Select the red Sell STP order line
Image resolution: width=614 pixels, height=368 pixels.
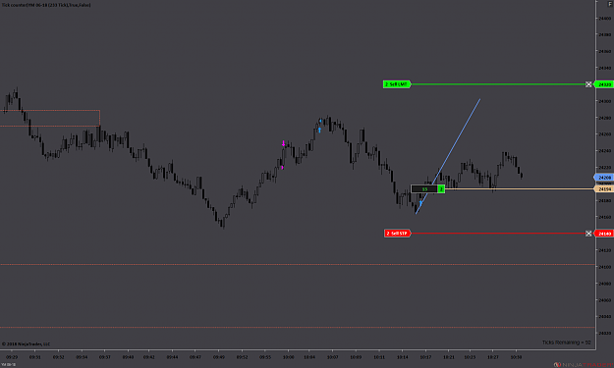497,234
